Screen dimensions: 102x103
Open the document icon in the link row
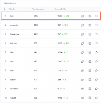[90, 16]
